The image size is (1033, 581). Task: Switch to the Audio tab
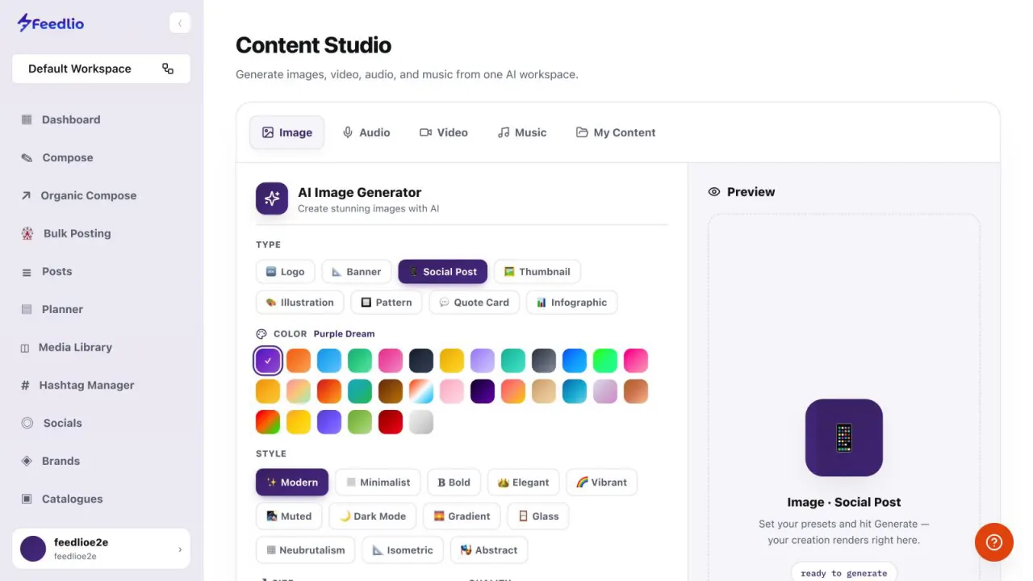(366, 132)
